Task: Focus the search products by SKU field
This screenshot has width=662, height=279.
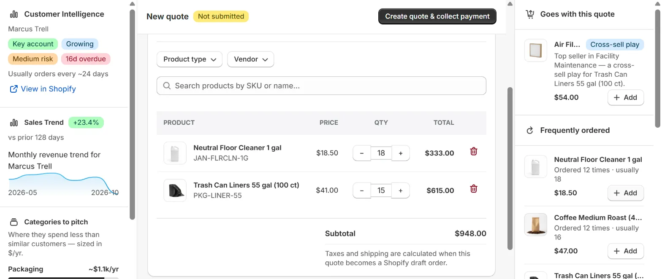Action: pos(321,86)
